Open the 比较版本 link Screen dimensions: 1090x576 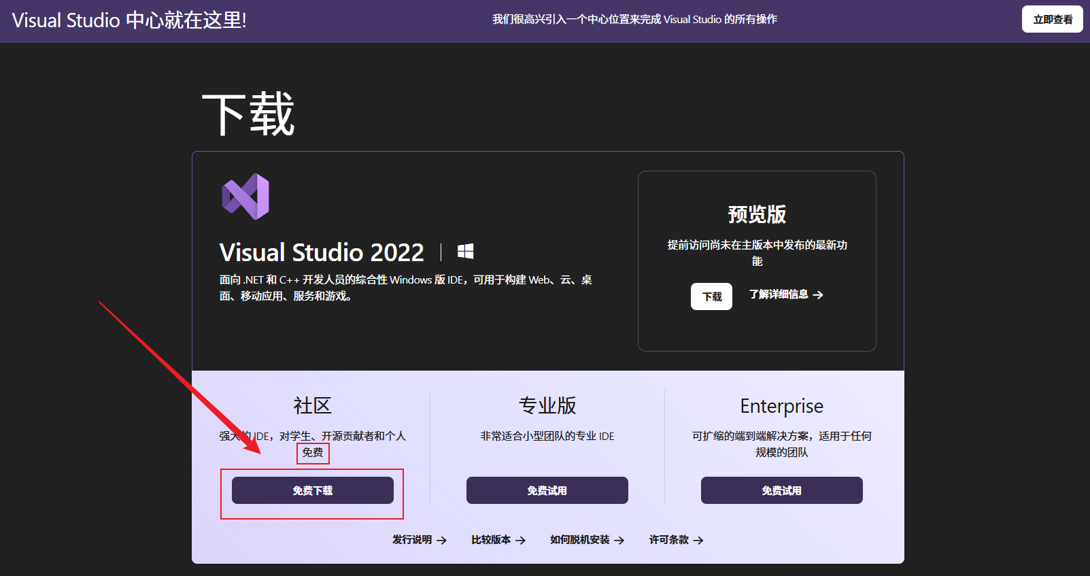498,540
